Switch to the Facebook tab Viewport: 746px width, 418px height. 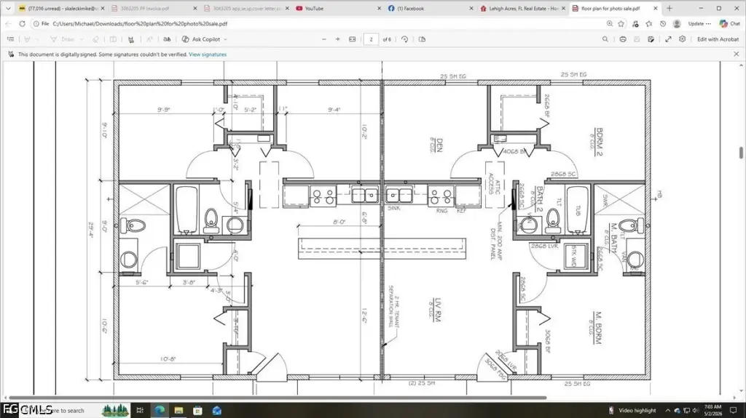[430, 9]
